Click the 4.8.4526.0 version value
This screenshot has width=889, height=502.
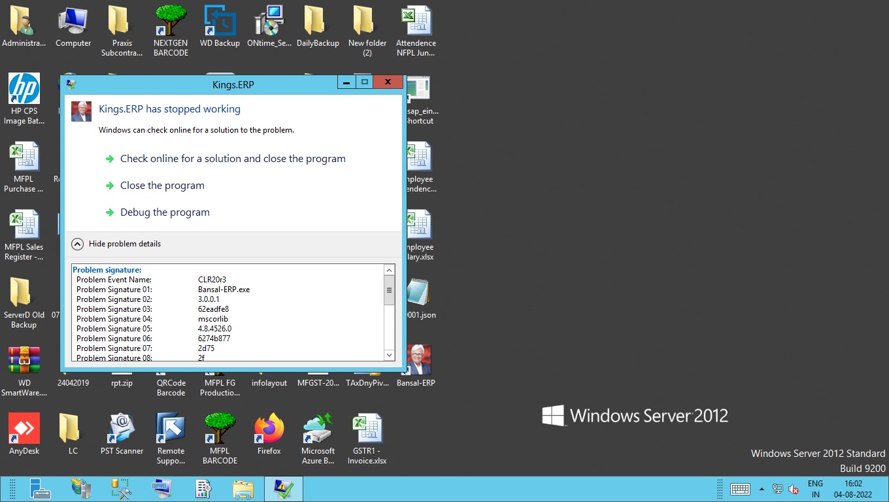[214, 329]
